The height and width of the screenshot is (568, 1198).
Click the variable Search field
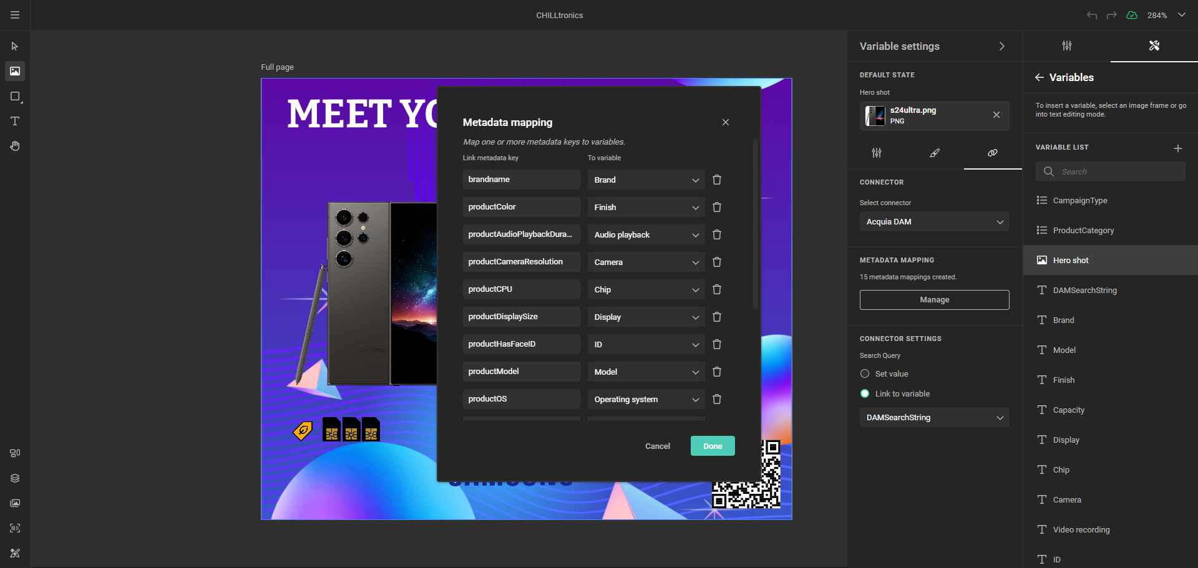pos(1111,171)
